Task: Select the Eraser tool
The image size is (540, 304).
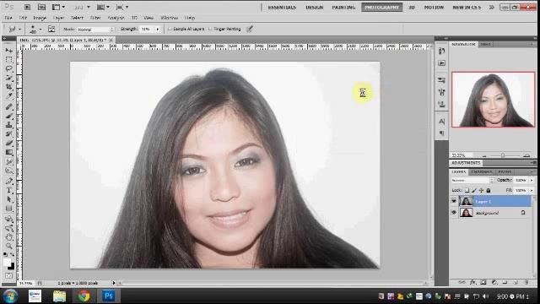Action: pos(9,143)
